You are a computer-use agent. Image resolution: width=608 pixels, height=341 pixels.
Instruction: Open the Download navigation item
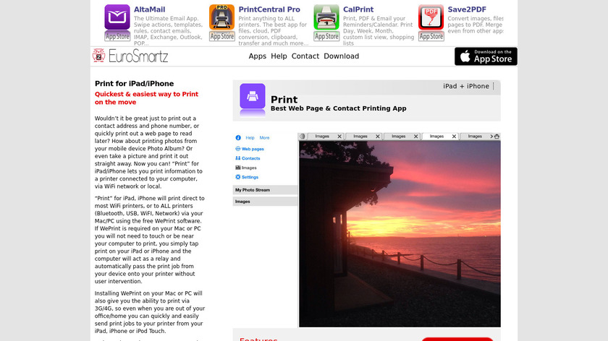coord(341,56)
